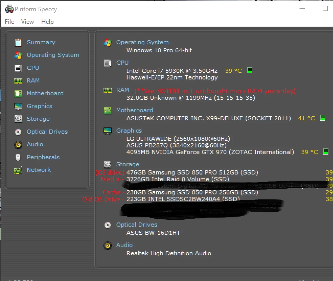Click the RAM stick icon in sidebar

(x=18, y=81)
